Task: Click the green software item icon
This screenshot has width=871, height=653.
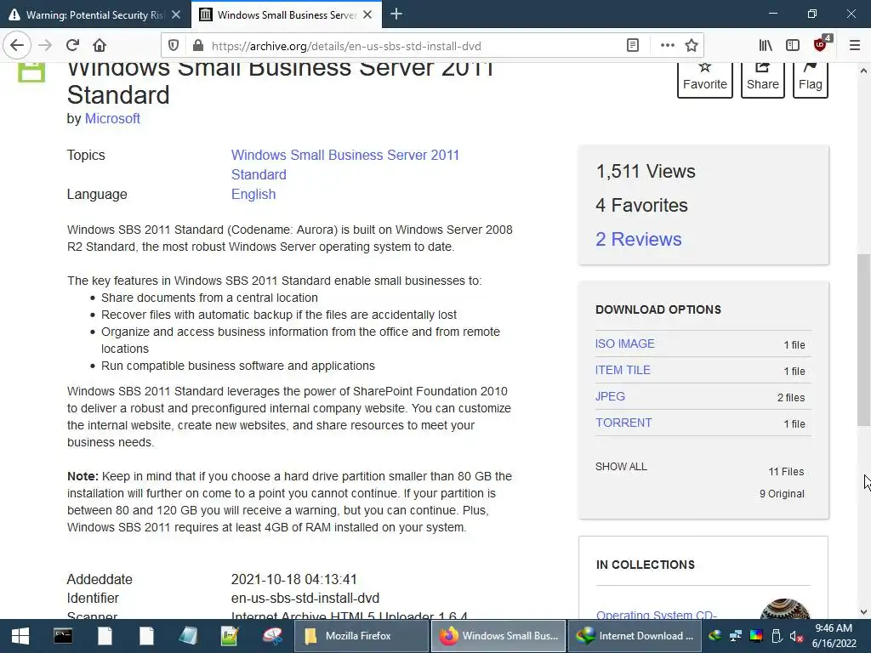Action: (x=31, y=72)
